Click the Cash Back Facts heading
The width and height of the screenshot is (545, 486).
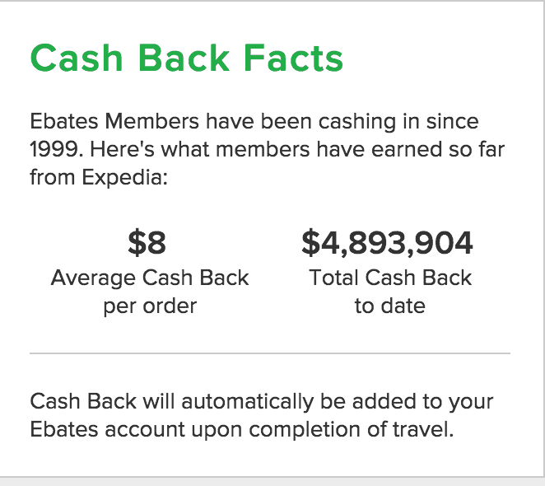(x=187, y=58)
